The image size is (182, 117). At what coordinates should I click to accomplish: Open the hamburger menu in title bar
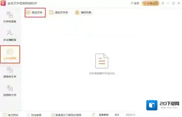(x=163, y=3)
